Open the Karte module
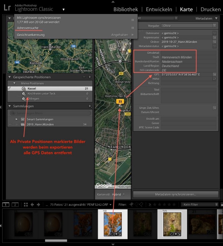This screenshot has width=223, height=246. 186,9
